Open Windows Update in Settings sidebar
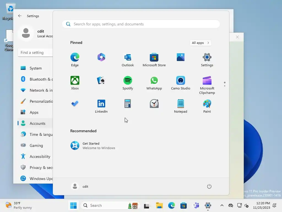The width and height of the screenshot is (282, 212). (x=35, y=179)
